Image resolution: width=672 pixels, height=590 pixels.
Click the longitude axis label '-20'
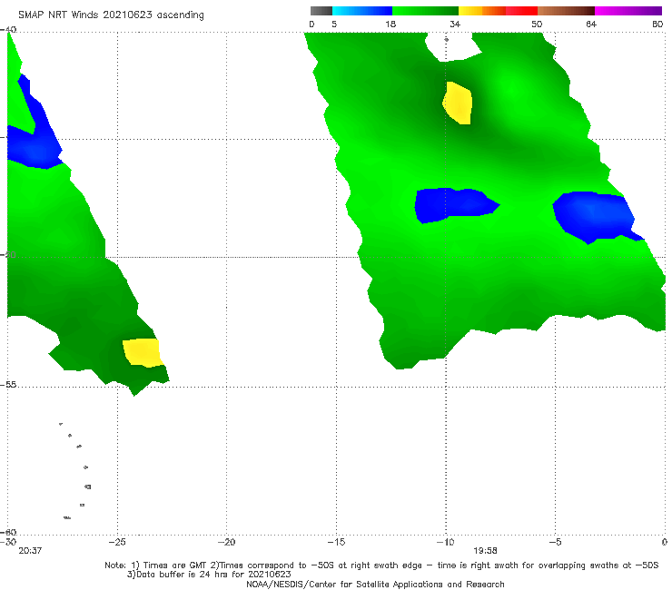[226, 542]
